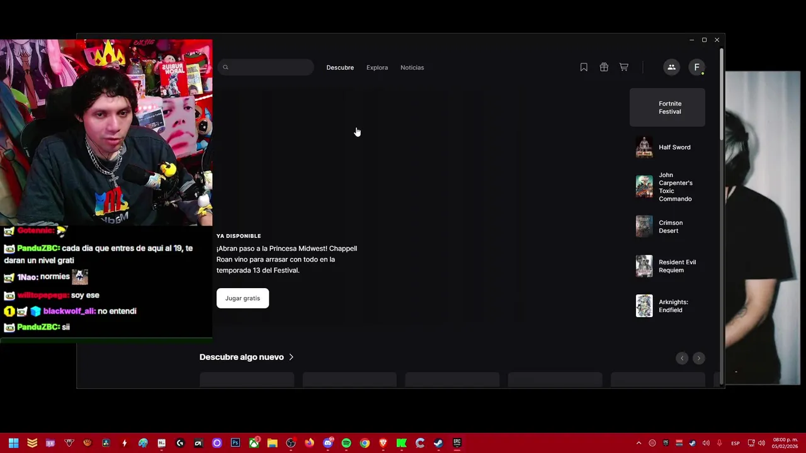Click the Steam icon in system tray
The width and height of the screenshot is (806, 453).
[x=693, y=443]
